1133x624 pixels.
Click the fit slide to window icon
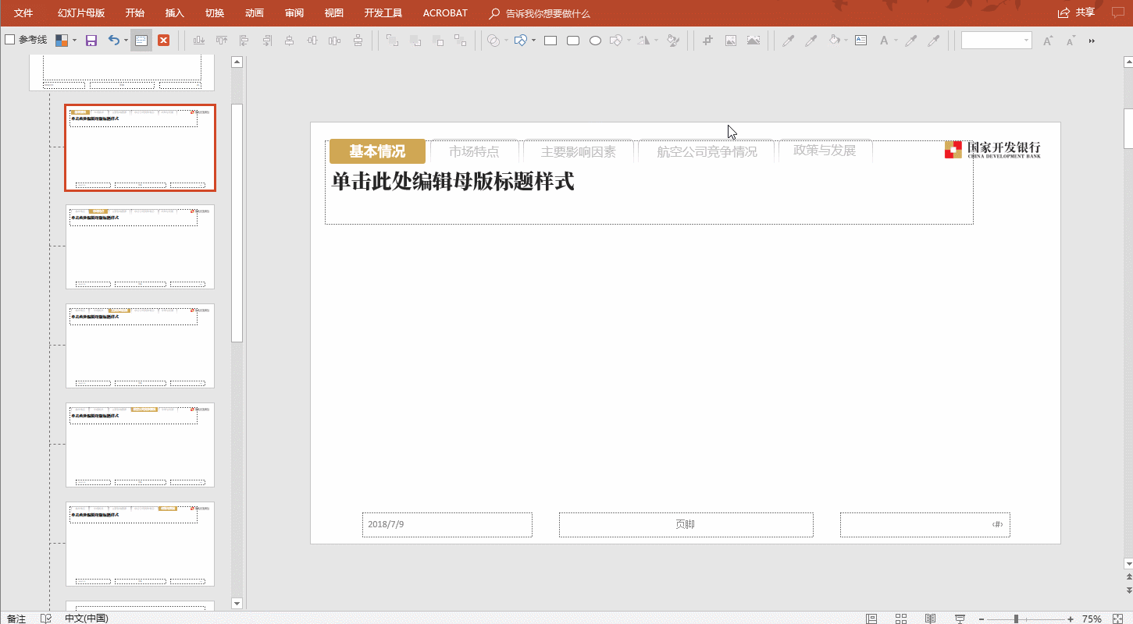coord(1117,619)
